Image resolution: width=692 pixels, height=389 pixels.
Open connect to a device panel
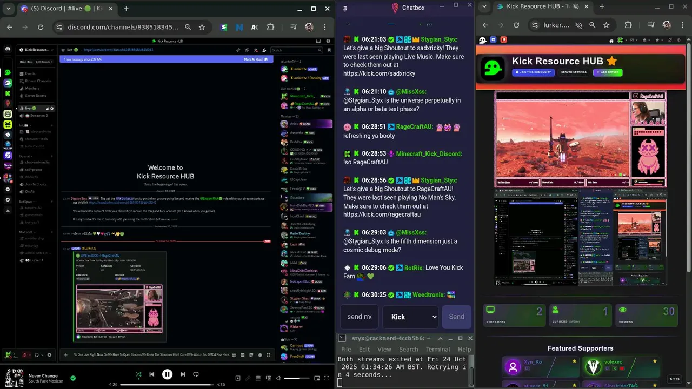(x=269, y=378)
